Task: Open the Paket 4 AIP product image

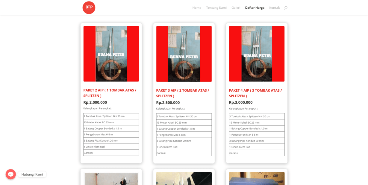Action: tap(257, 54)
